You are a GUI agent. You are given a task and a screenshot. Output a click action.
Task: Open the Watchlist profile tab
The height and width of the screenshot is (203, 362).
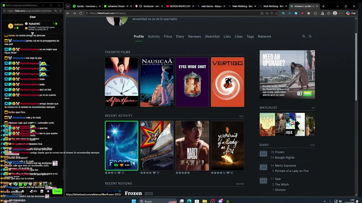[212, 36]
